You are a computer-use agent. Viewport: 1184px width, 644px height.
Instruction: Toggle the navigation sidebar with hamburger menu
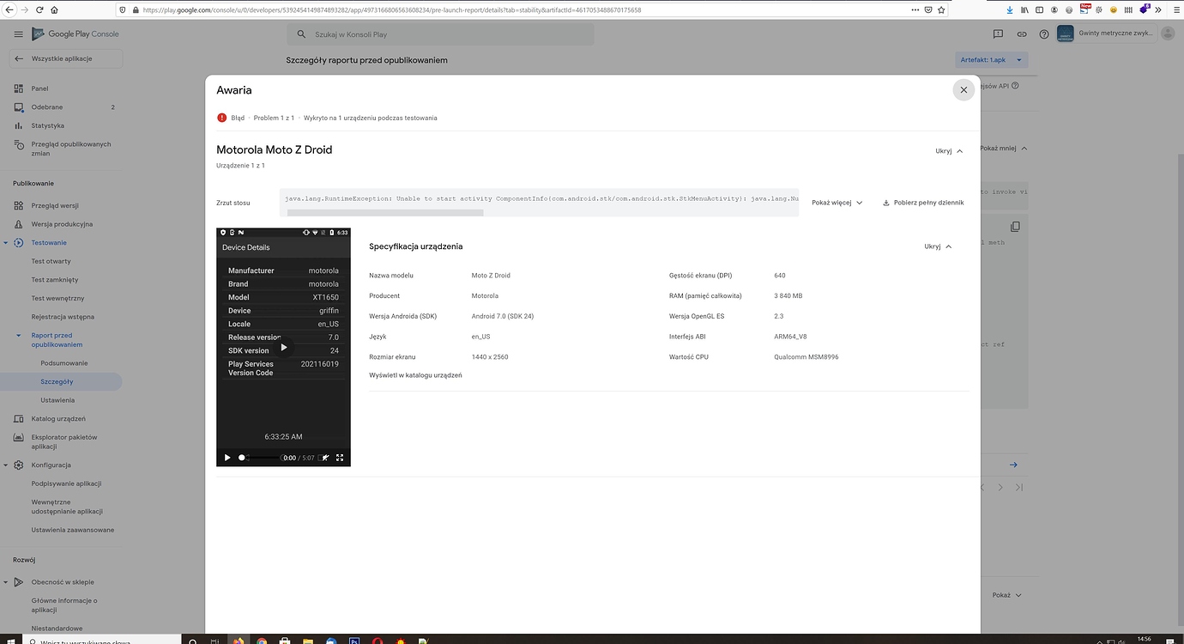pos(18,33)
